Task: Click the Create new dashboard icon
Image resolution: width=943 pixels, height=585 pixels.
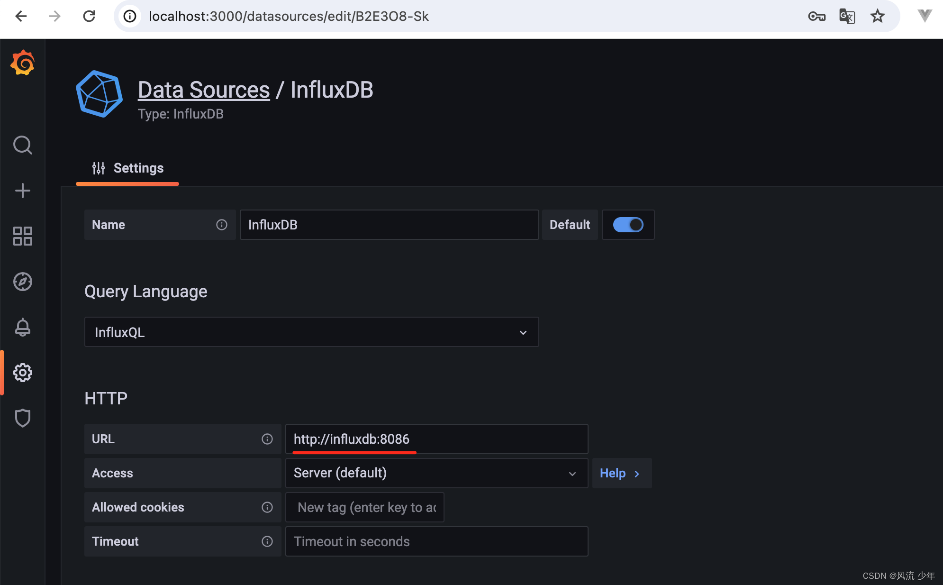Action: tap(23, 190)
